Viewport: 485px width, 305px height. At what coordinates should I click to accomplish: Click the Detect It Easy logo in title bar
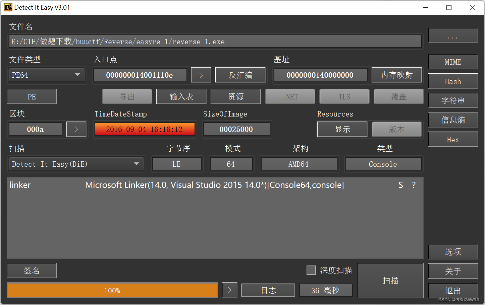tap(8, 7)
